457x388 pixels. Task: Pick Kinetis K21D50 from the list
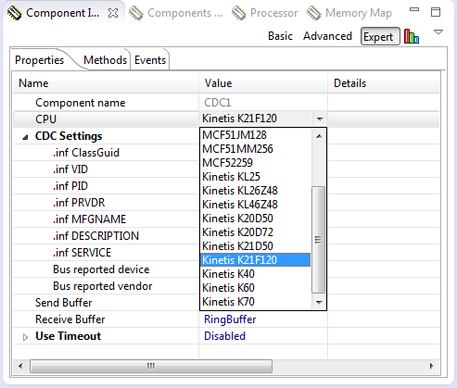click(x=256, y=246)
